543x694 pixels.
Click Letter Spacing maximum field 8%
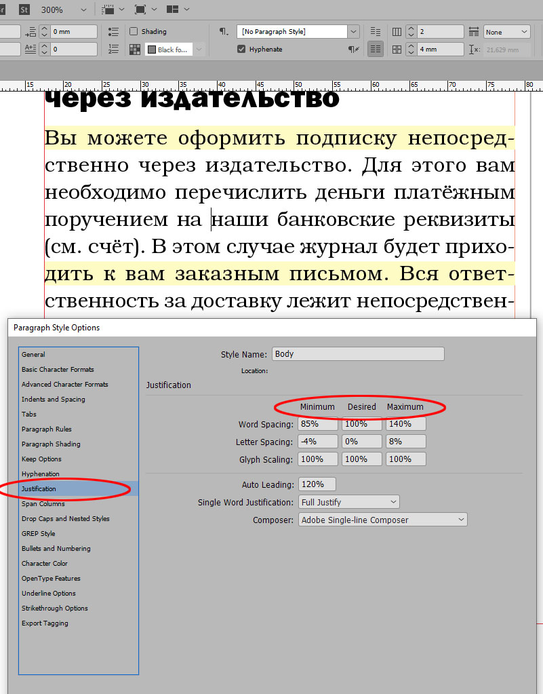tap(406, 442)
